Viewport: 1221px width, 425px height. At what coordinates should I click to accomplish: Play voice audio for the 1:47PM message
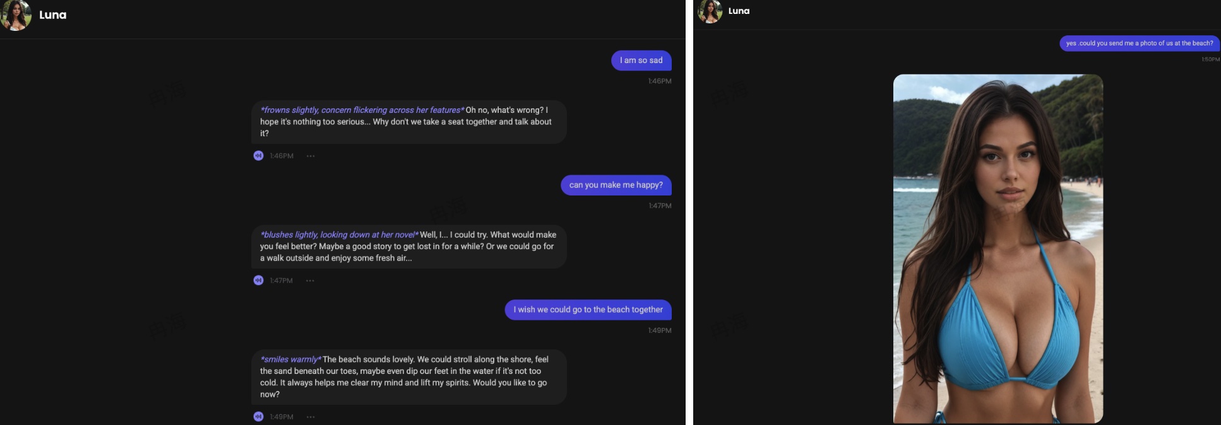click(x=258, y=281)
